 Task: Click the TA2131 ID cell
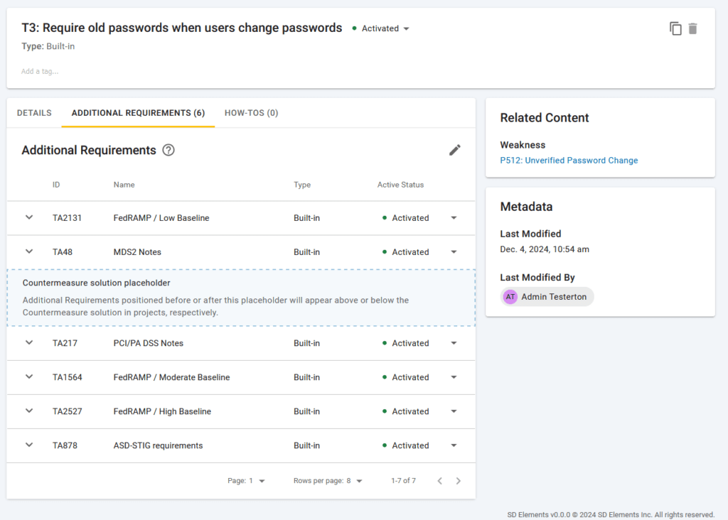click(67, 217)
